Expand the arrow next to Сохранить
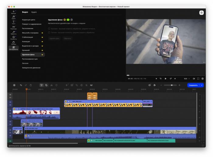The height and width of the screenshot is (157, 213). pyautogui.click(x=202, y=85)
